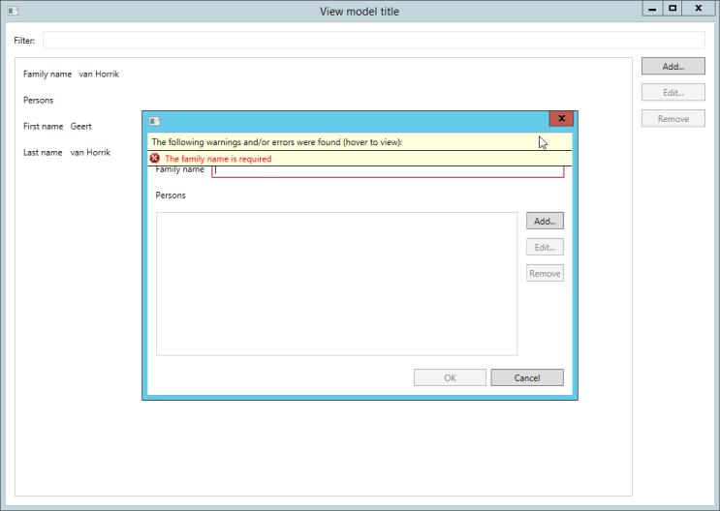Click the 'Filter:' label
This screenshot has width=720, height=511.
click(24, 41)
